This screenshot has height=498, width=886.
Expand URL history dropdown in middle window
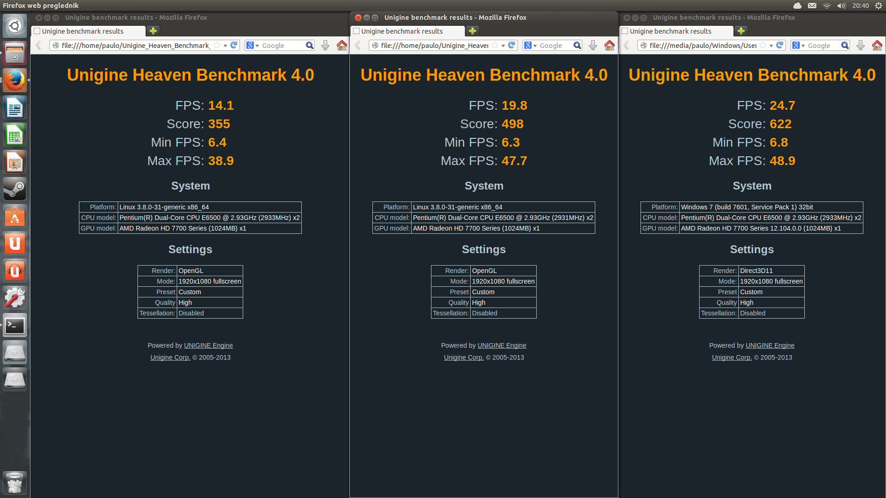click(x=503, y=46)
